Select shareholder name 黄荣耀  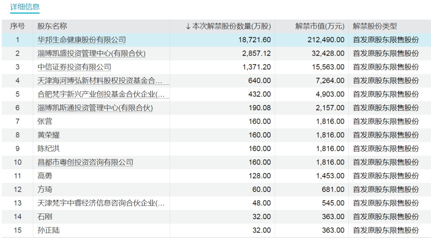pos(48,135)
